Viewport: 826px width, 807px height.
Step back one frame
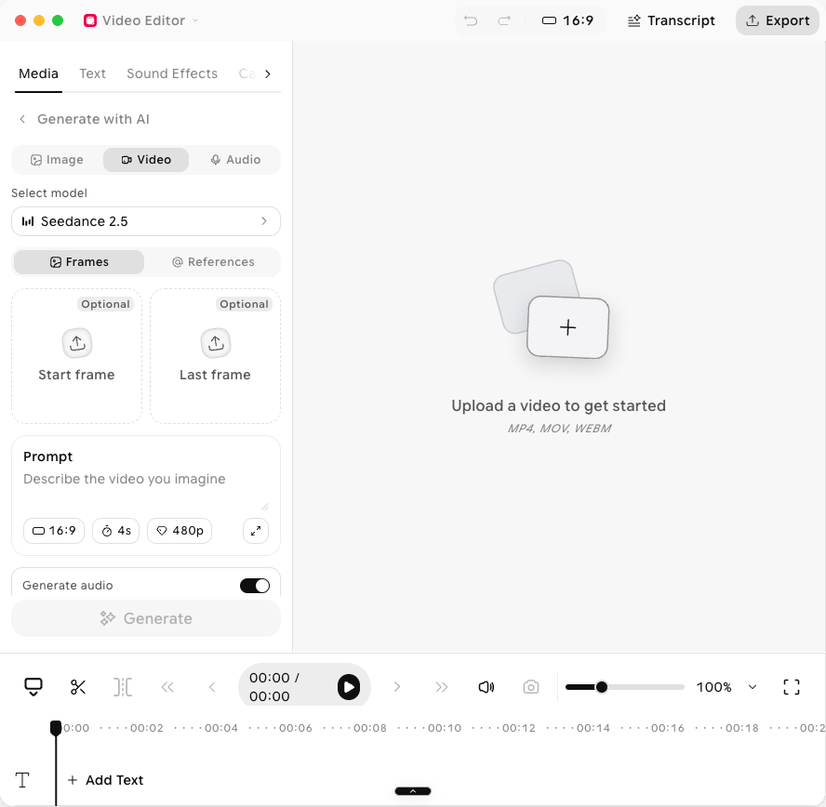[x=212, y=687]
